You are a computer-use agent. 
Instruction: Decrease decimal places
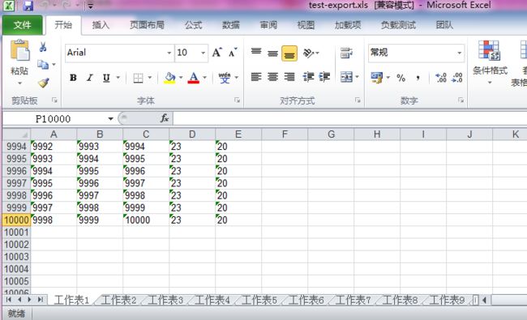(457, 78)
